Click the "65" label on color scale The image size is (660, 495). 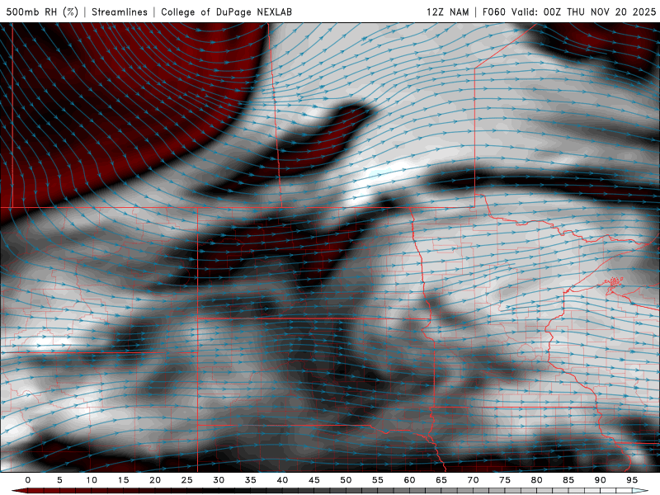point(441,480)
